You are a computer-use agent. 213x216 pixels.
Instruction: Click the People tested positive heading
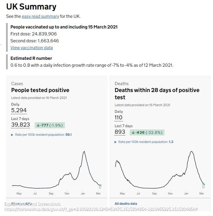40,90
